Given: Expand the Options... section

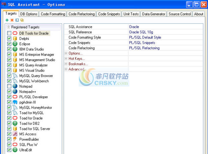Looking at the screenshot, I should [66, 53].
